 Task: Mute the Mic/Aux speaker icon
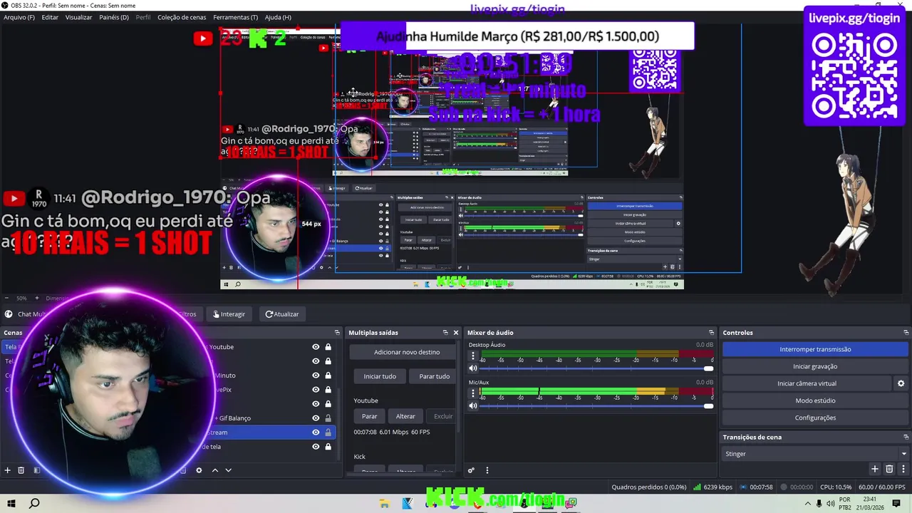coord(472,405)
